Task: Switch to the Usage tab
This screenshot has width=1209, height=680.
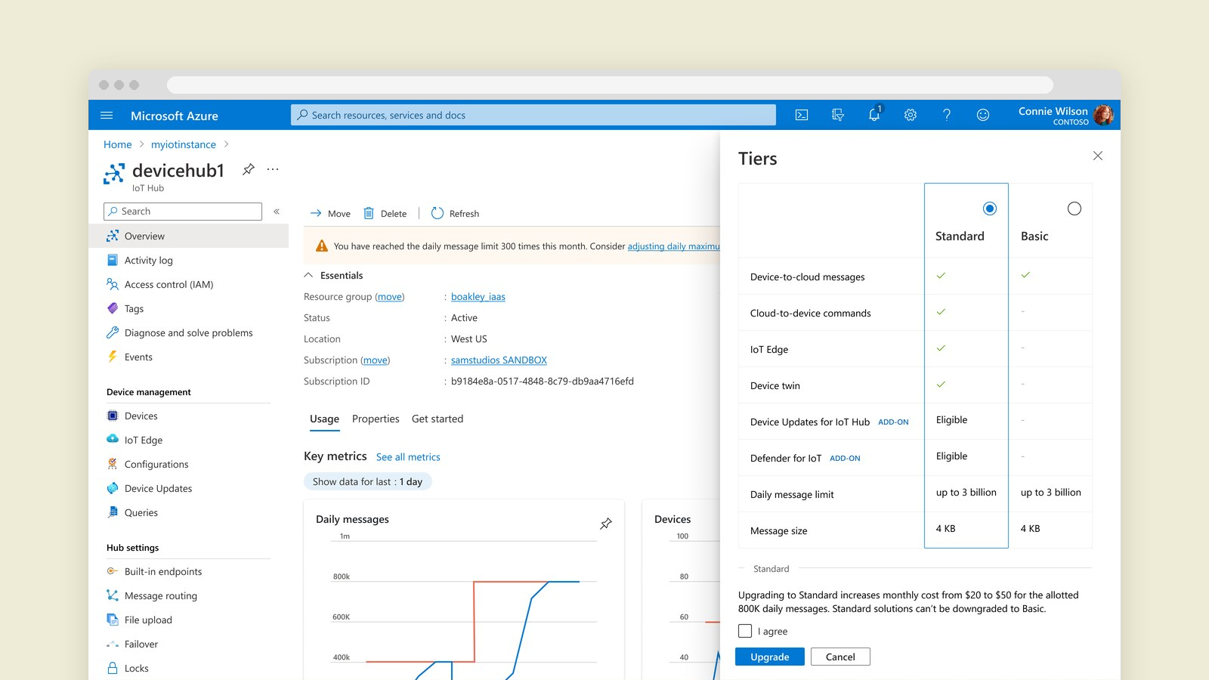Action: [x=324, y=419]
